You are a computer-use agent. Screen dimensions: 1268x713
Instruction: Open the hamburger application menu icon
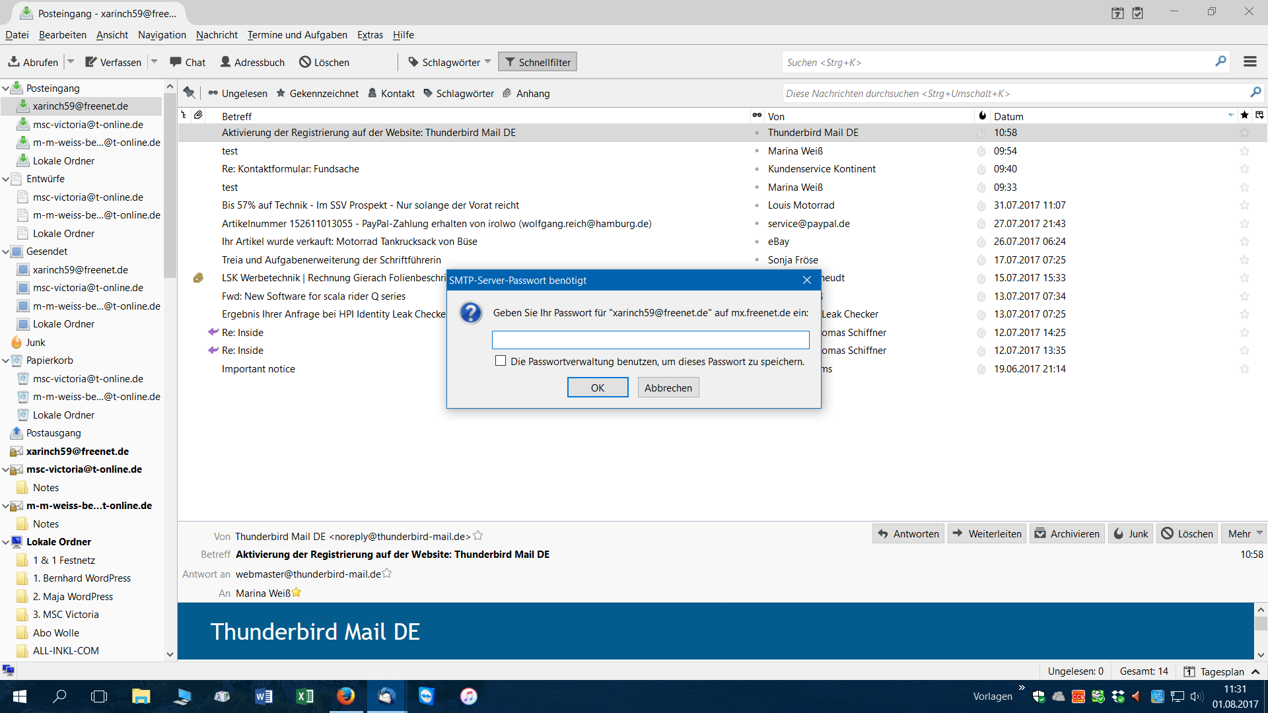pyautogui.click(x=1250, y=61)
